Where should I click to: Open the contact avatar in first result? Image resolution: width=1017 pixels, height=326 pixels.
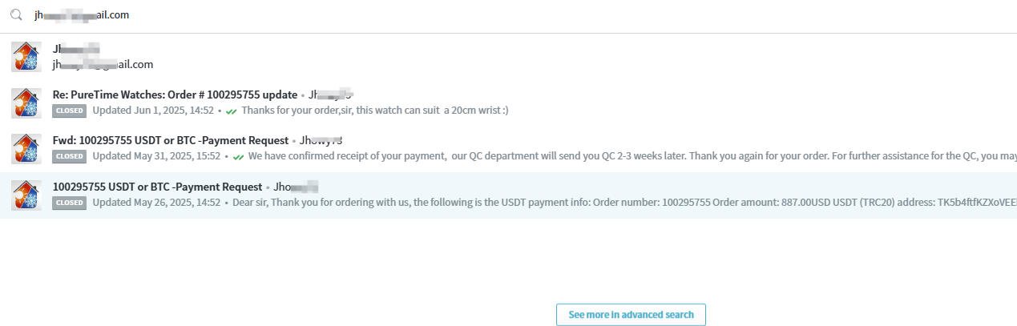[x=26, y=57]
